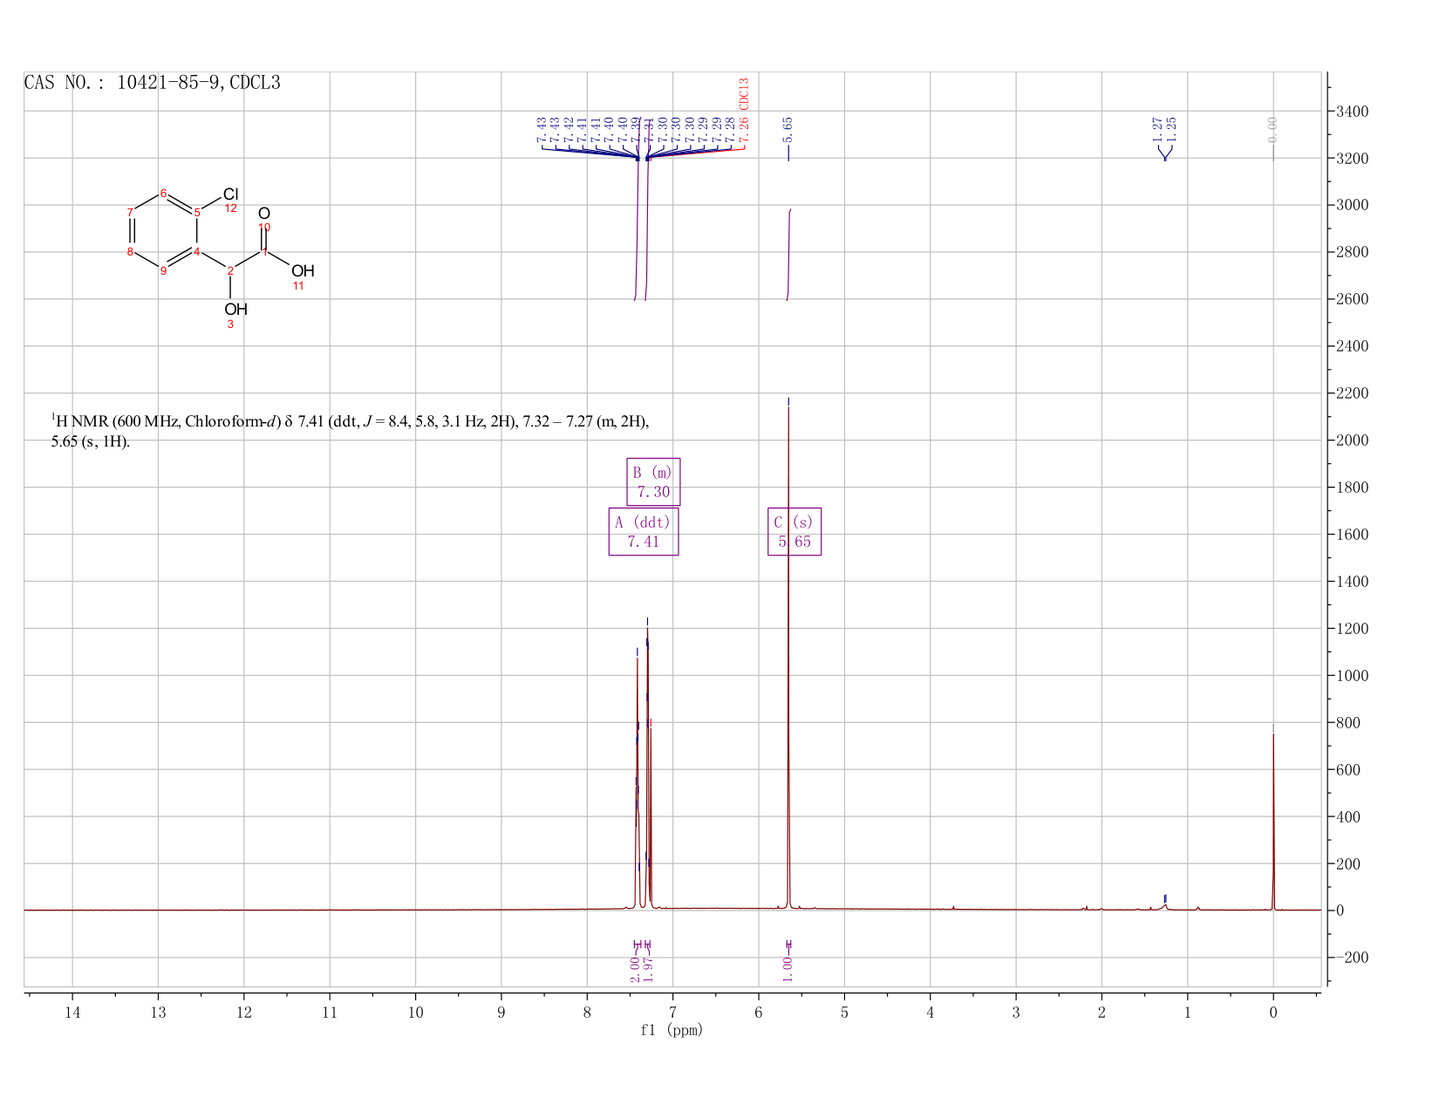The width and height of the screenshot is (1439, 1112).
Task: Click the red CDCl3 solvent peak label
Action: (744, 111)
